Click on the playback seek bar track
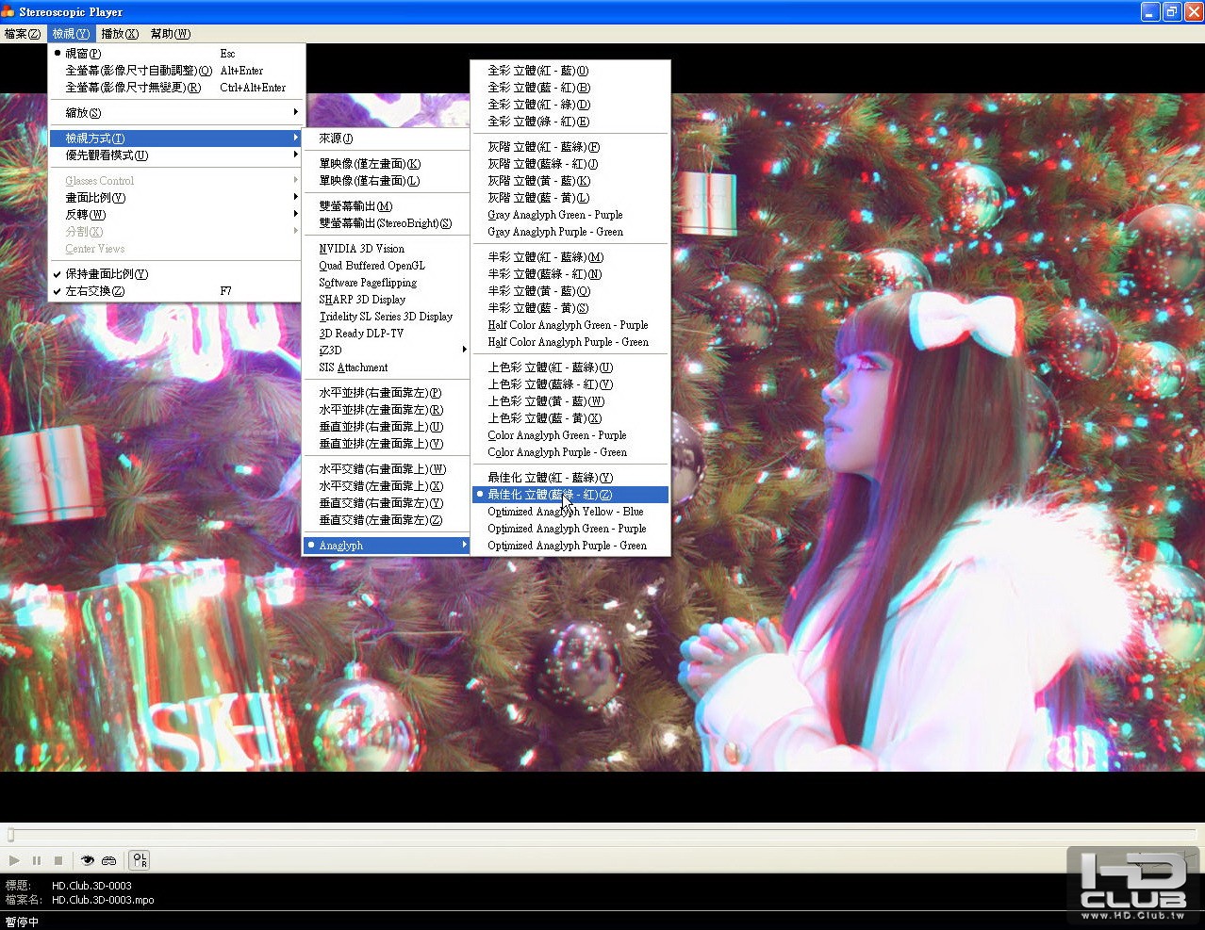This screenshot has width=1205, height=930. coord(602,835)
